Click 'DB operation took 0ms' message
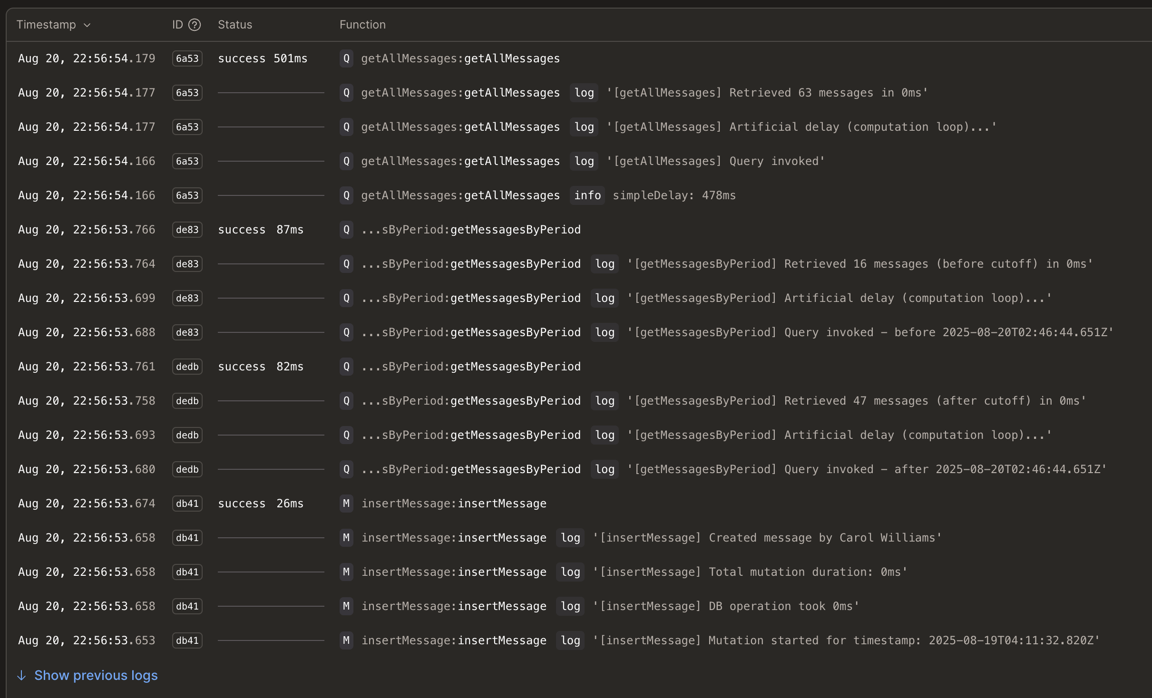 click(x=726, y=606)
